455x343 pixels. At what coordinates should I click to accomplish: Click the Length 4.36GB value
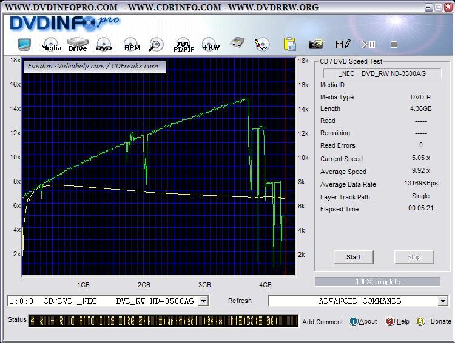point(421,108)
